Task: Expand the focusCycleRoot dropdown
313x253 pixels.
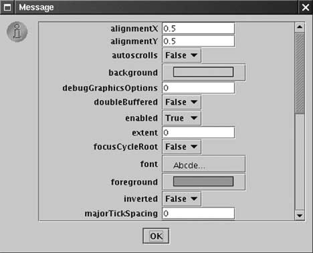Action: click(181, 147)
